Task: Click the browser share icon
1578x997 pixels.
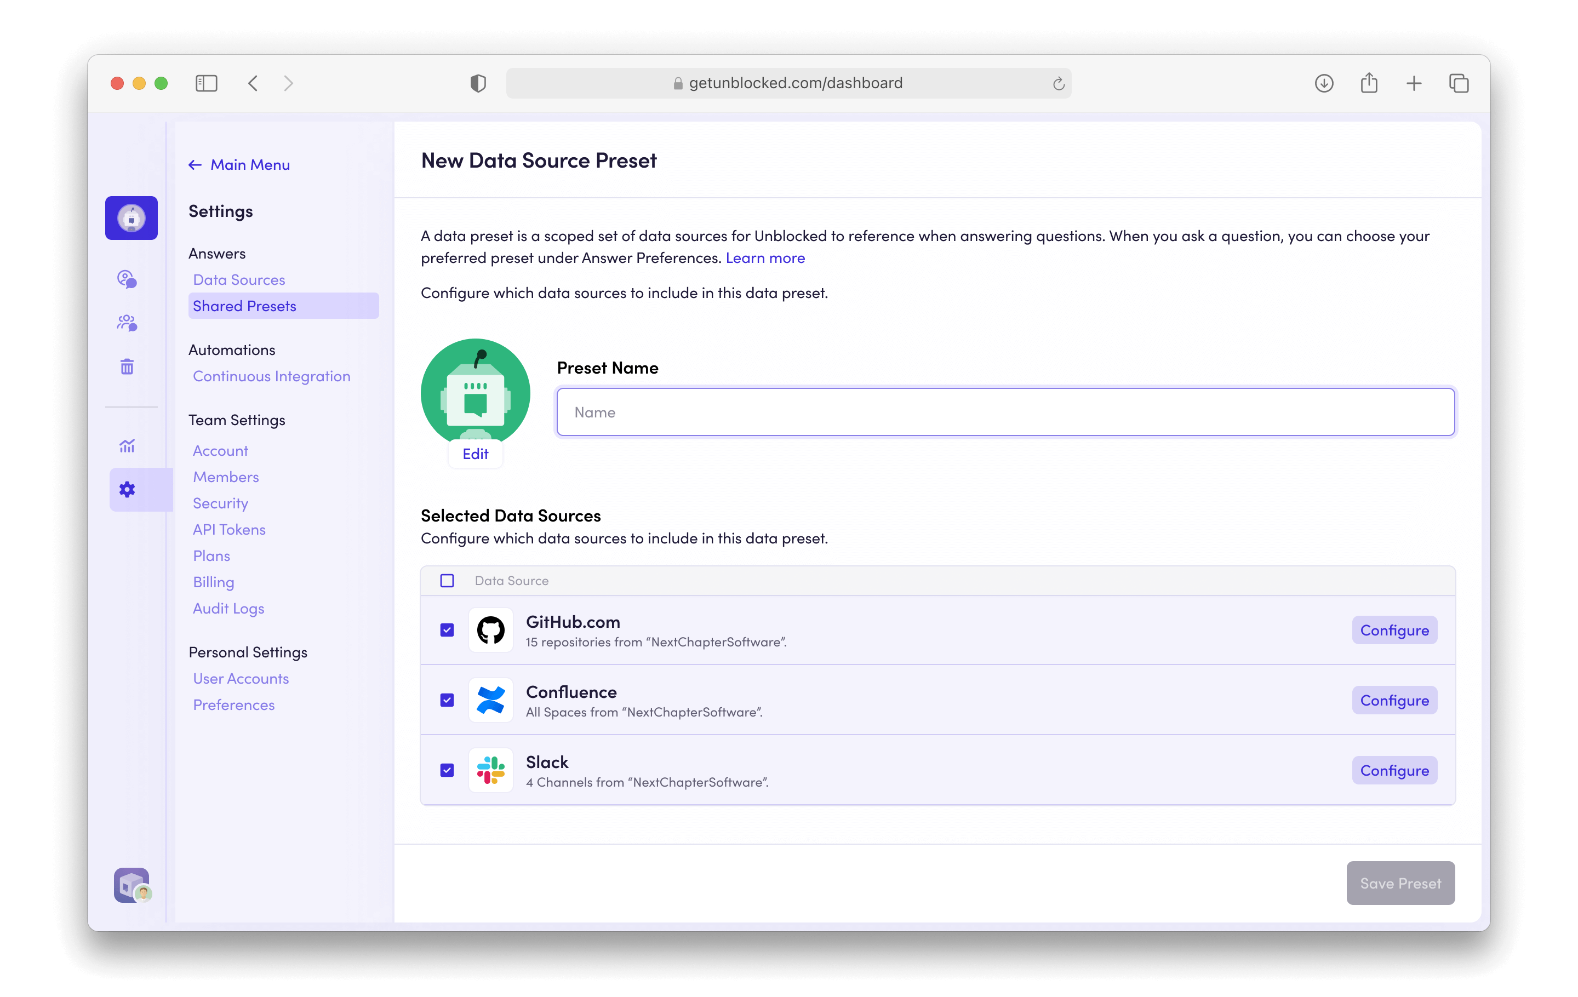Action: (x=1369, y=83)
